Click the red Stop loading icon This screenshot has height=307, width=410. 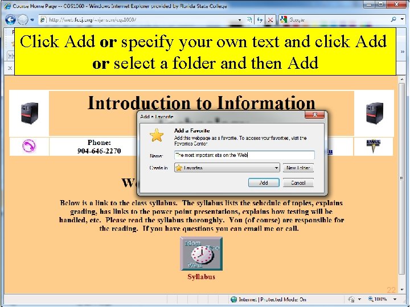tap(270, 20)
